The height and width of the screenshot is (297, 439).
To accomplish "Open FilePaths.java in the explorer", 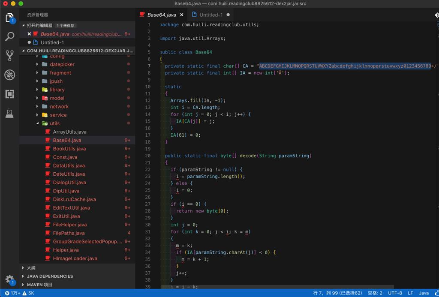I will click(69, 233).
